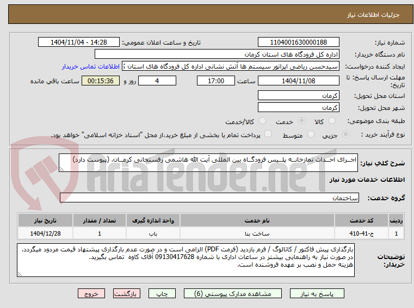Click the deadline date field 1404/11/08
414x308 pixels.
tap(298, 81)
